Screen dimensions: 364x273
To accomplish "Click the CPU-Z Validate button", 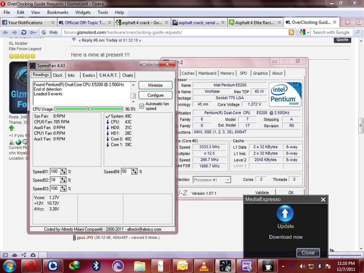I will tap(262, 193).
